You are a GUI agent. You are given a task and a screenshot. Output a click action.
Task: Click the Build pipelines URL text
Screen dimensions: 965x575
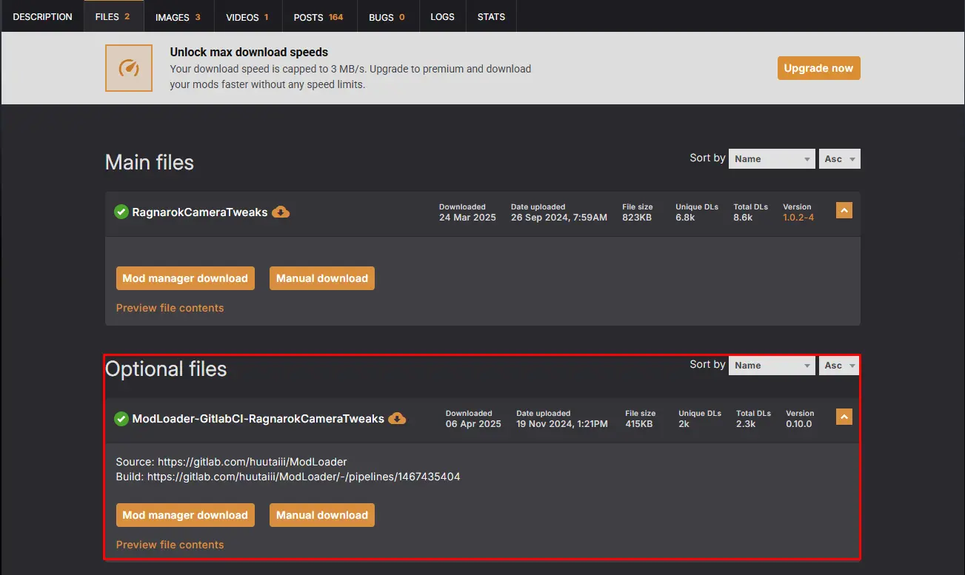pyautogui.click(x=304, y=477)
